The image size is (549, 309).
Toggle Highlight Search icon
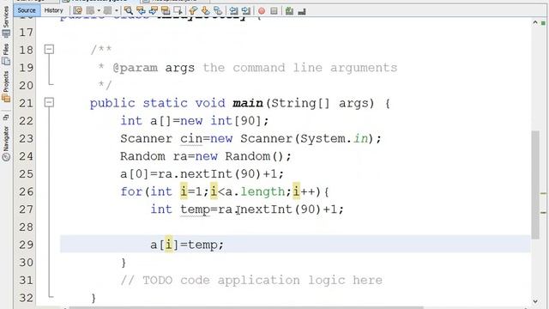(x=166, y=11)
